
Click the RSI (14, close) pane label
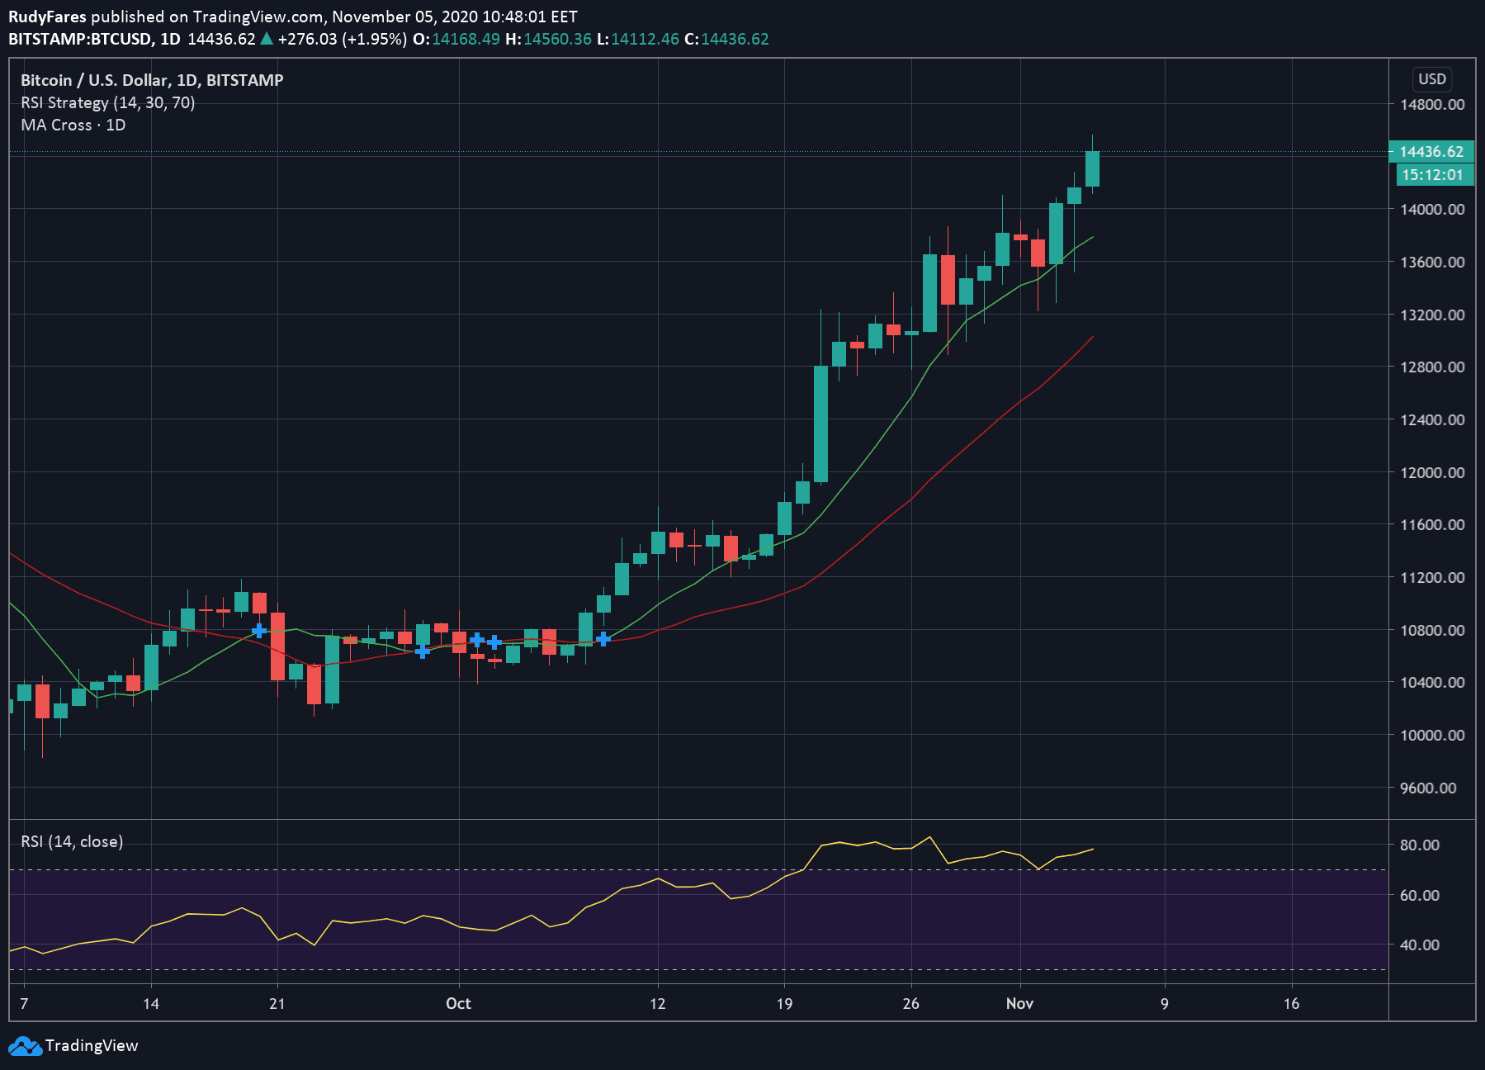[72, 841]
